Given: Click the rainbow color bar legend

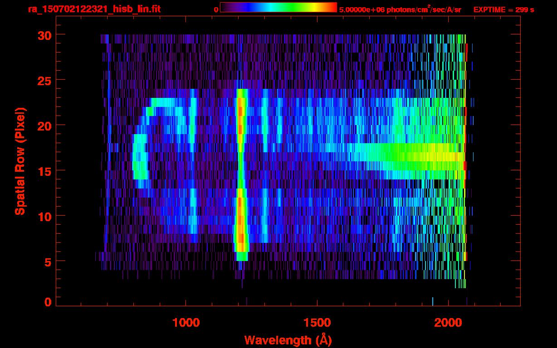Looking at the screenshot, I should tap(278, 7).
